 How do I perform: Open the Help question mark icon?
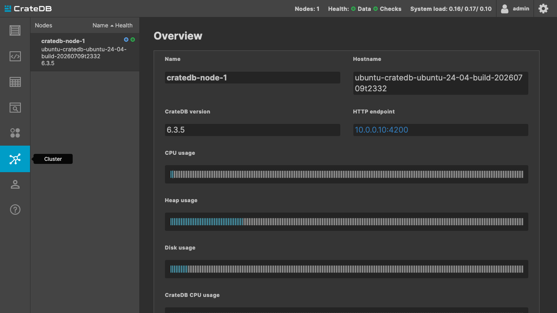15,210
